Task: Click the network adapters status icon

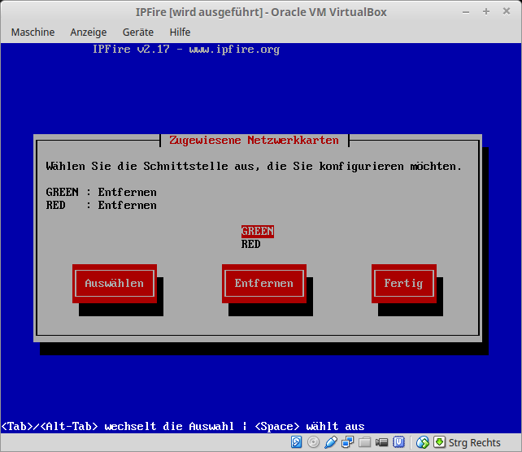Action: point(347,442)
